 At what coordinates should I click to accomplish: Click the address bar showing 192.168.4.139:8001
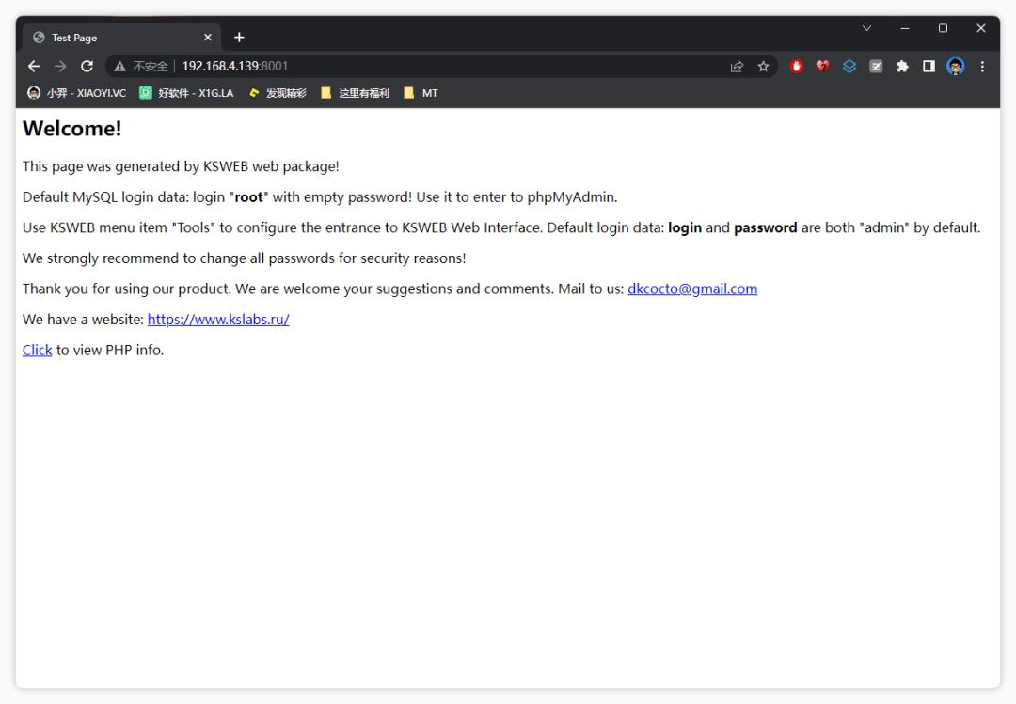pos(423,66)
